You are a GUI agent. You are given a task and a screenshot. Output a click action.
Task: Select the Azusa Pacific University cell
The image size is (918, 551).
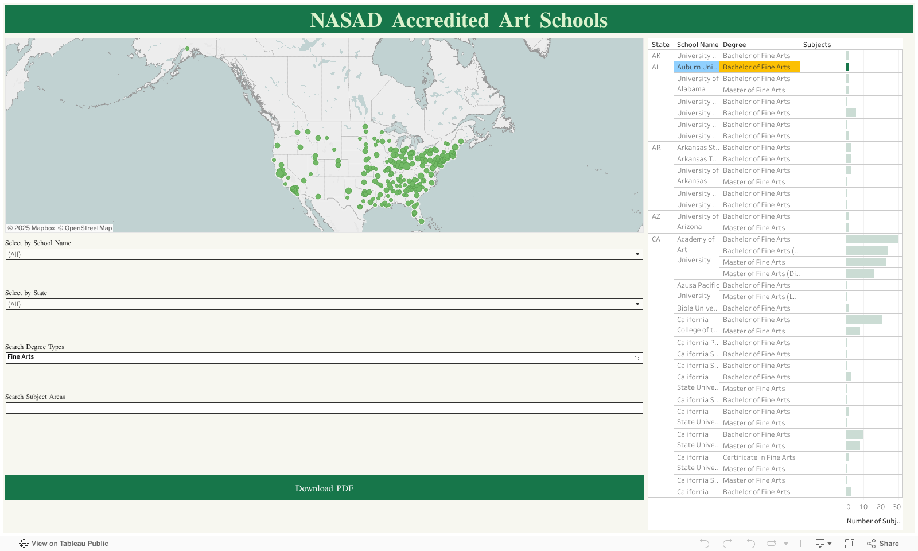698,290
